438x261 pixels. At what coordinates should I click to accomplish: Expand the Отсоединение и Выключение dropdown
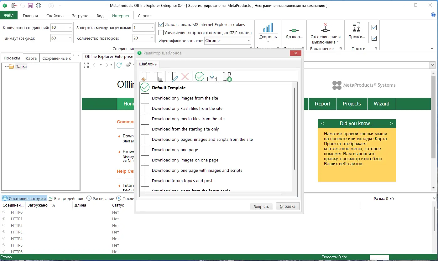(x=338, y=42)
